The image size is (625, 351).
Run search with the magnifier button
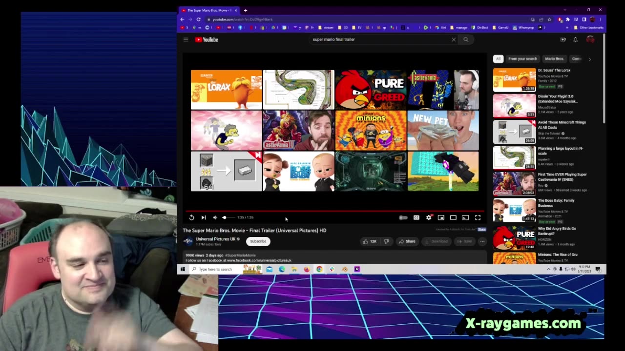click(x=466, y=39)
